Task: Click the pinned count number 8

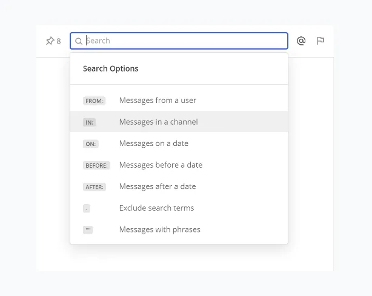Action: coord(59,41)
